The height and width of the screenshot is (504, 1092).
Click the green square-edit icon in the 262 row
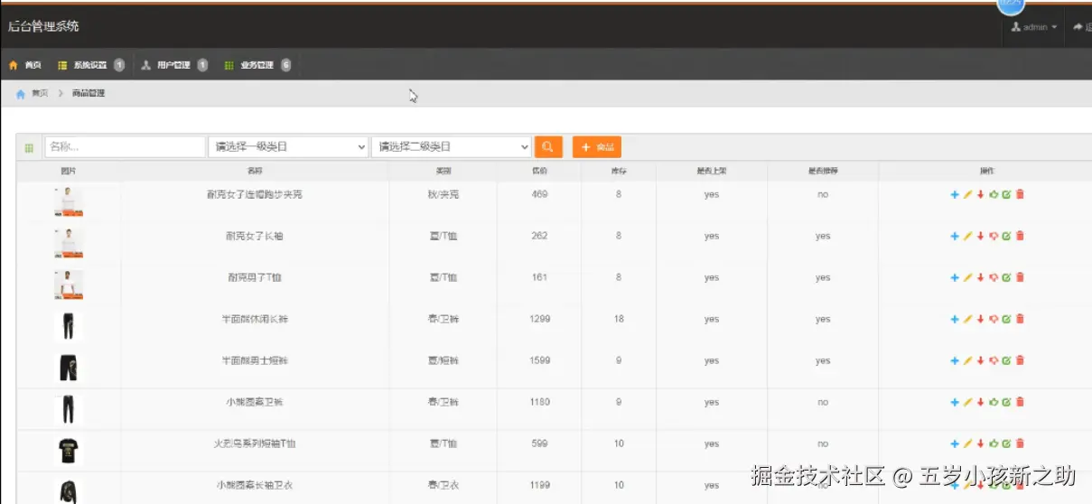pyautogui.click(x=1006, y=236)
